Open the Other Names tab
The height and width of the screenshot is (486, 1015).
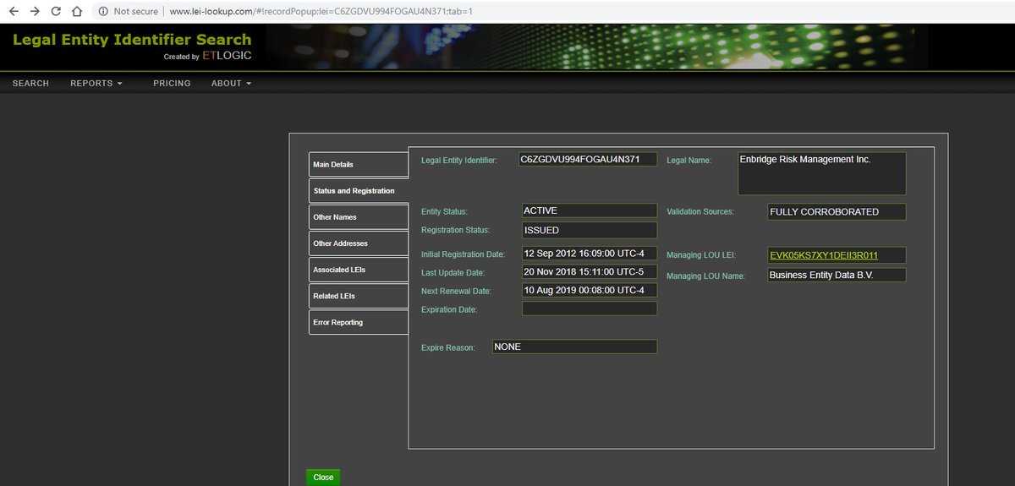click(359, 217)
